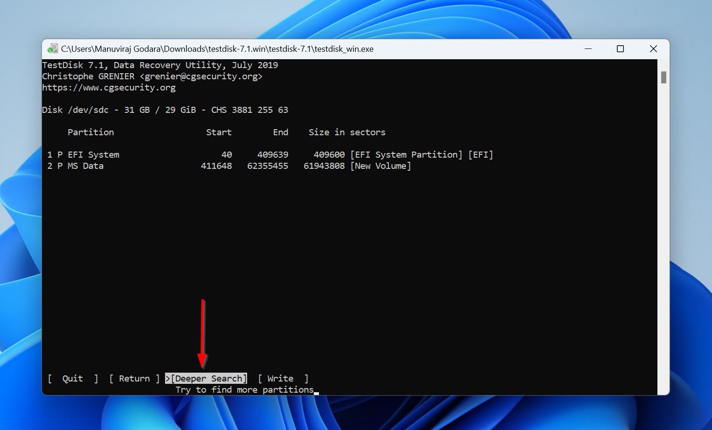712x430 pixels.
Task: Click the https://www.cgsecurity.org URL text
Action: pyautogui.click(x=109, y=88)
